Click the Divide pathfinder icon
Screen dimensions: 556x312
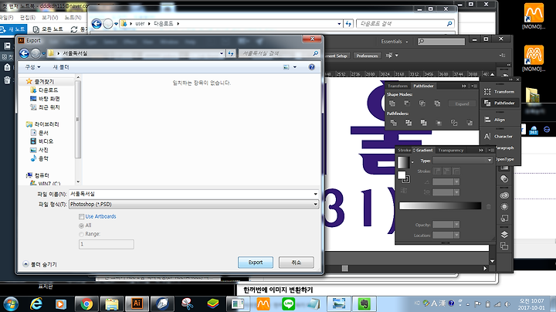(394, 123)
